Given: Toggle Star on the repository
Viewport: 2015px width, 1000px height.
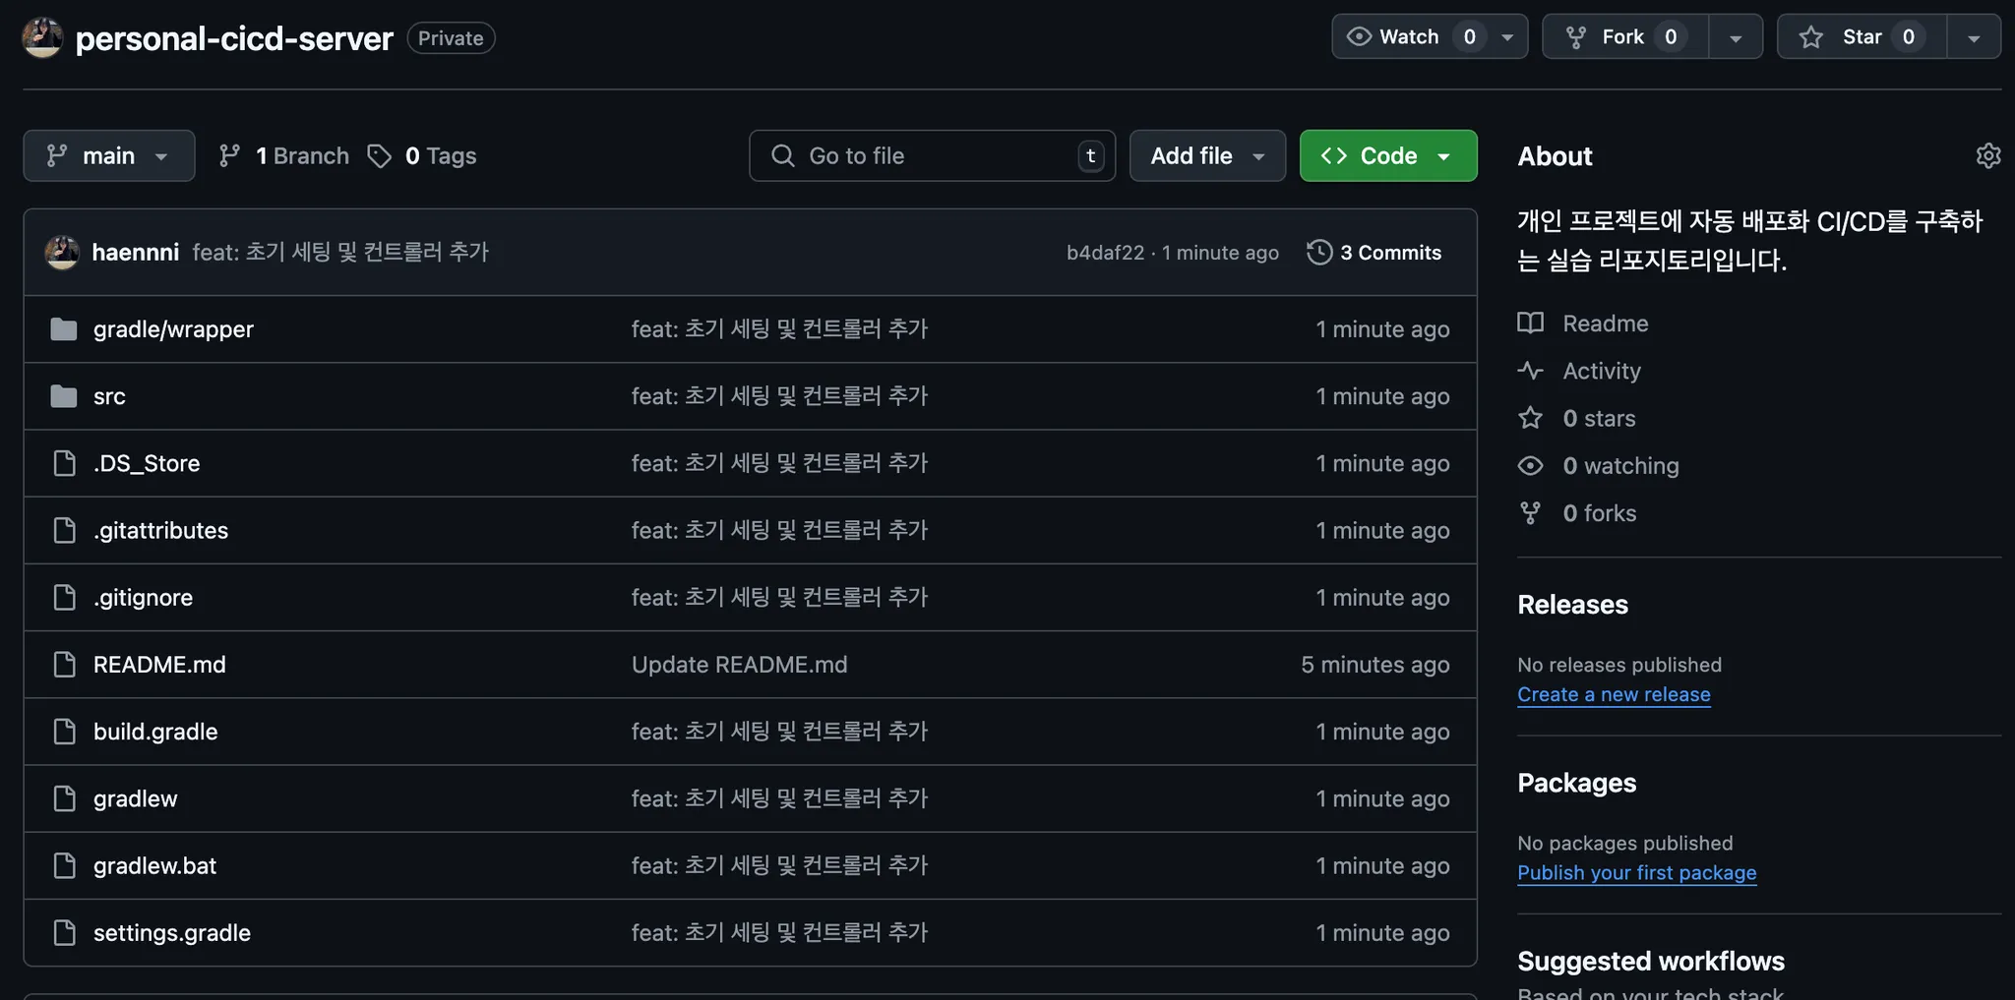Looking at the screenshot, I should coord(1862,36).
